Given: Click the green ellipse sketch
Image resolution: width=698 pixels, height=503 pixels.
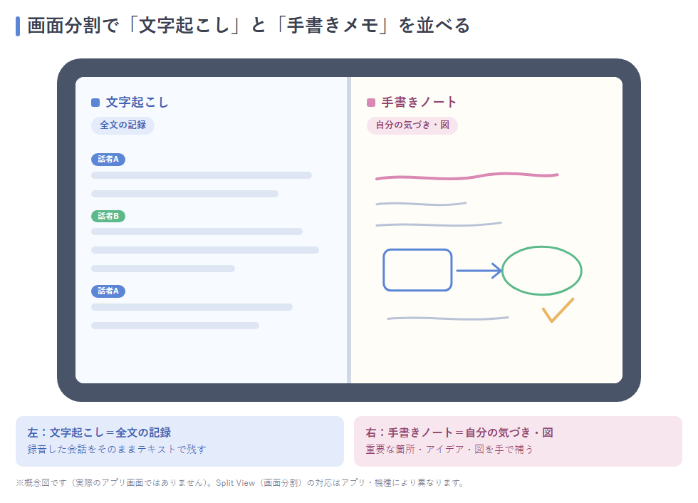Looking at the screenshot, I should 542,271.
